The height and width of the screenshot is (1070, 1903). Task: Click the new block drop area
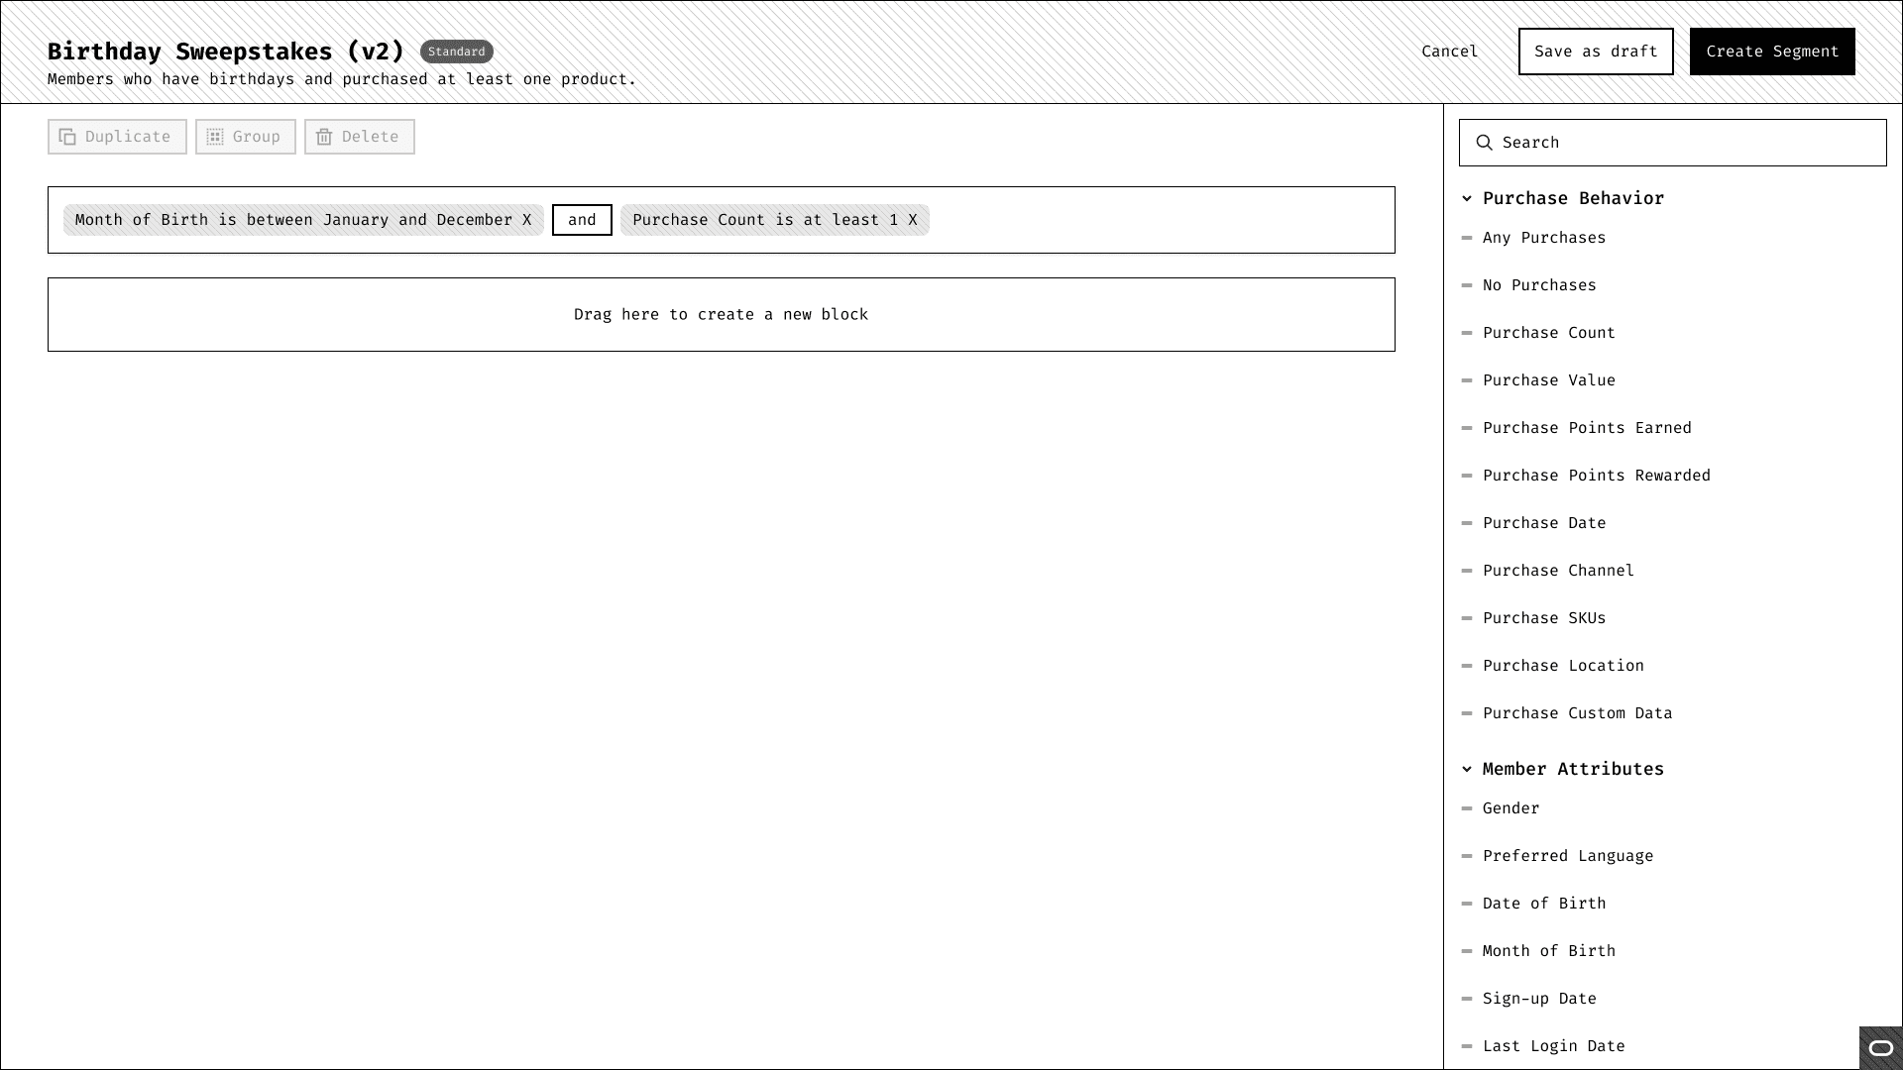(721, 314)
